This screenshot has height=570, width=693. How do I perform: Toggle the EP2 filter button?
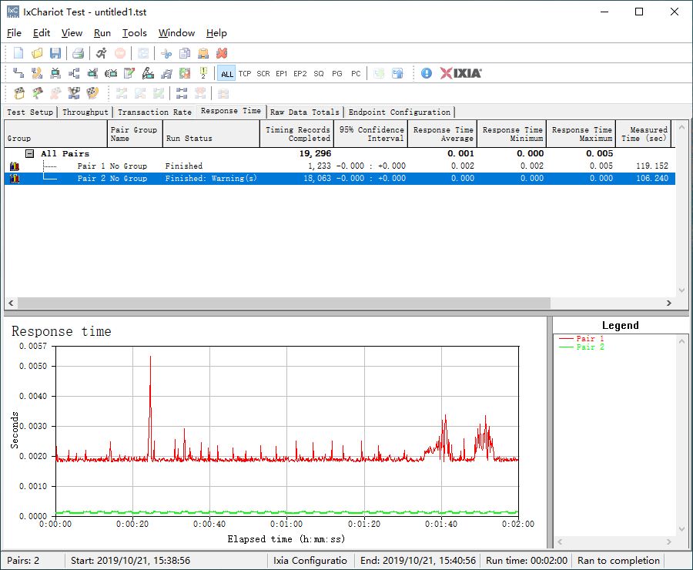(300, 73)
